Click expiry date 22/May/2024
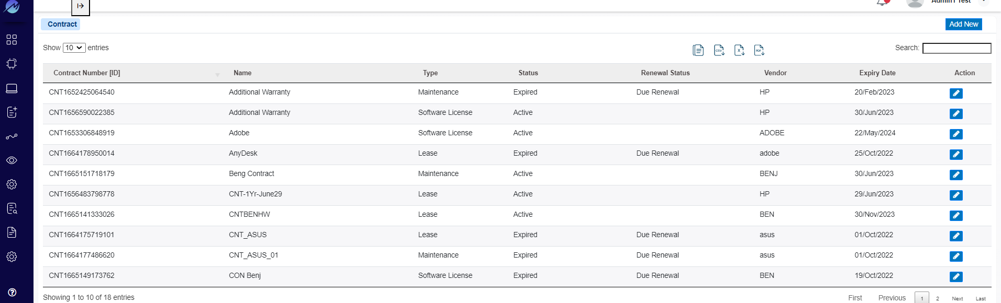Viewport: 1001px width, 303px height. tap(875, 133)
